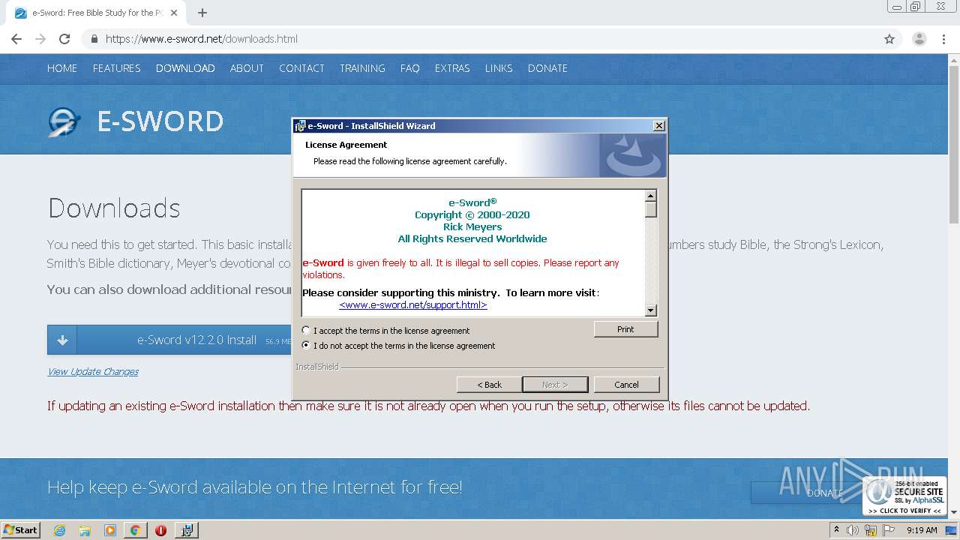Launch media player from taskbar
This screenshot has width=960, height=540.
(110, 530)
